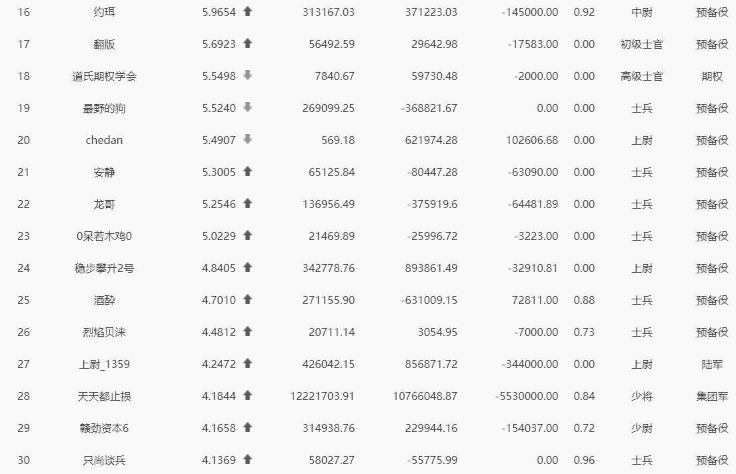The width and height of the screenshot is (736, 474).
Task: Click the down arrow beside 5.5240
Action: [248, 107]
